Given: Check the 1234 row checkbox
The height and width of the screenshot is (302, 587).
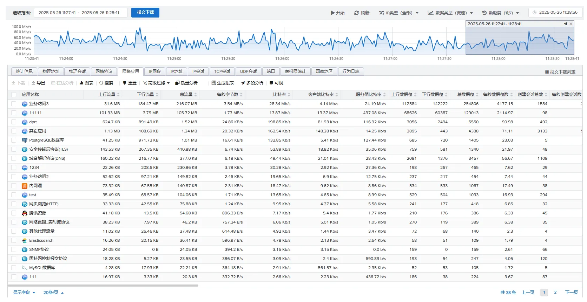Looking at the screenshot, I should (x=14, y=167).
